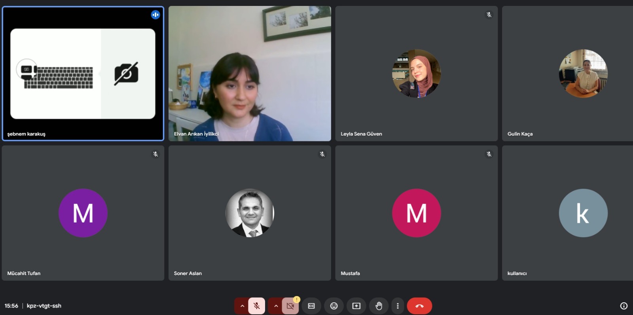Click the Present now screen-share icon

point(356,306)
